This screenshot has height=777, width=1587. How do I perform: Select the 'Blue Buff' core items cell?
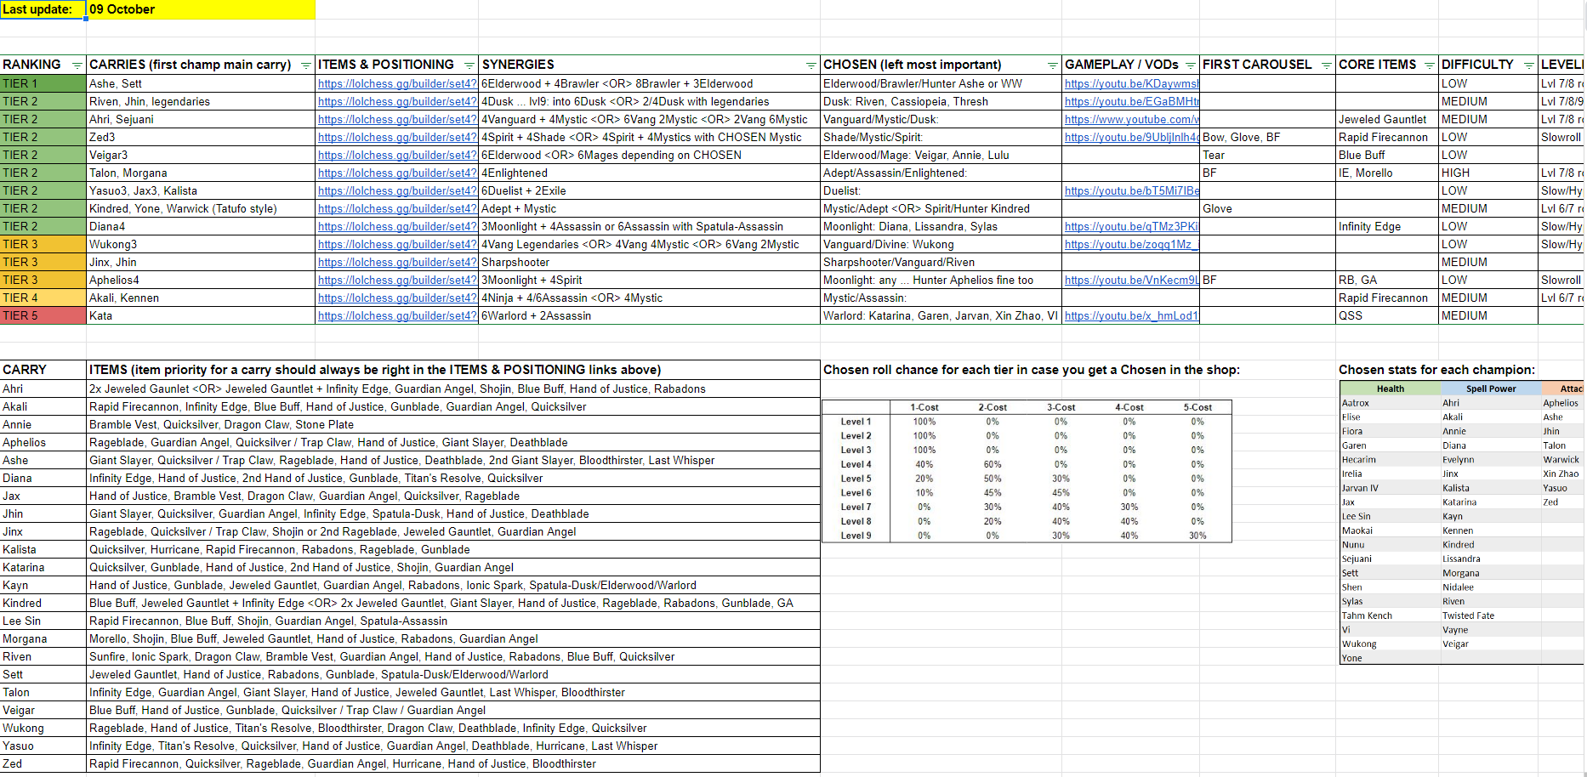[x=1387, y=155]
